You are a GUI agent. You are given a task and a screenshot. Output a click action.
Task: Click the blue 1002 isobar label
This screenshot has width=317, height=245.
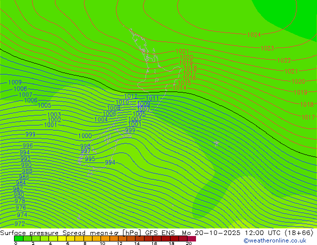pos(54,119)
